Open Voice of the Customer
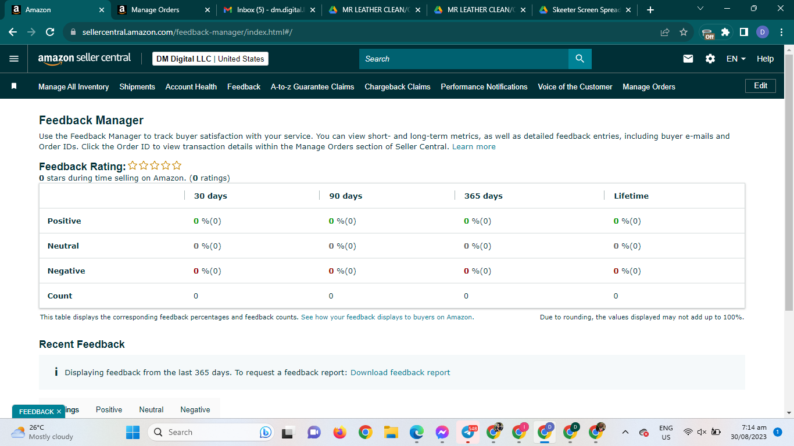 575,87
